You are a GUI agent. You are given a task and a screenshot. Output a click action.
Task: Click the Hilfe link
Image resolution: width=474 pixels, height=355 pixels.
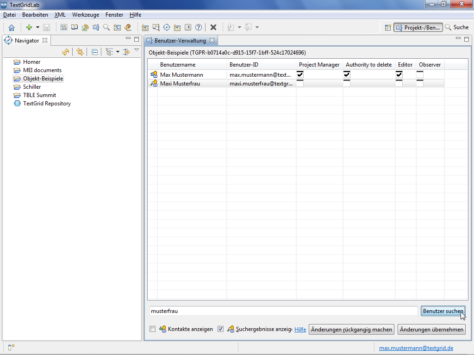coord(300,330)
